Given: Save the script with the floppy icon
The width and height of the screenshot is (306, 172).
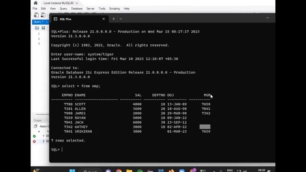Looking at the screenshot, I should click(44, 28).
